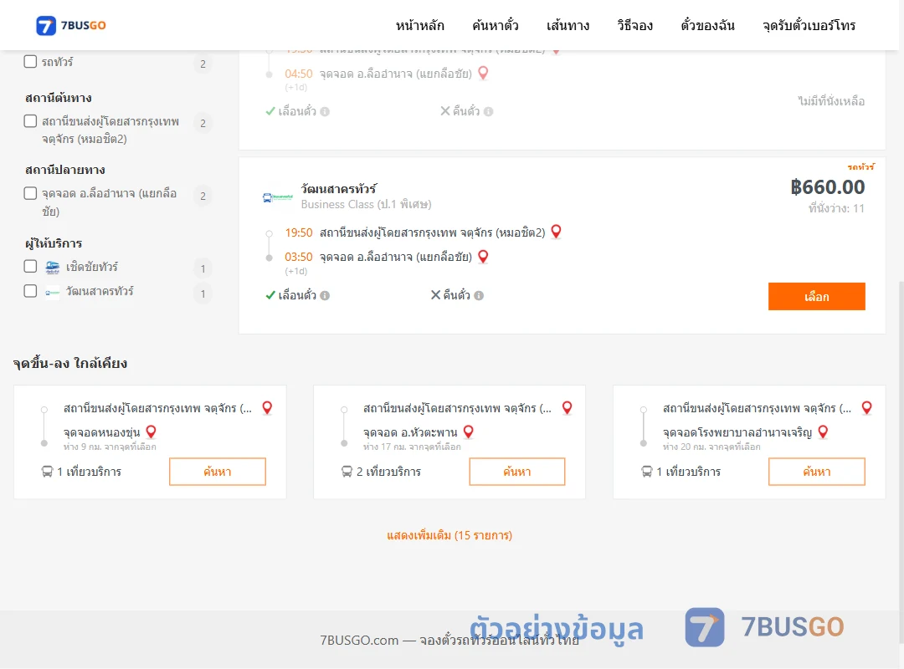Click the 04:50 arrival time
The height and width of the screenshot is (669, 904).
coord(299,74)
